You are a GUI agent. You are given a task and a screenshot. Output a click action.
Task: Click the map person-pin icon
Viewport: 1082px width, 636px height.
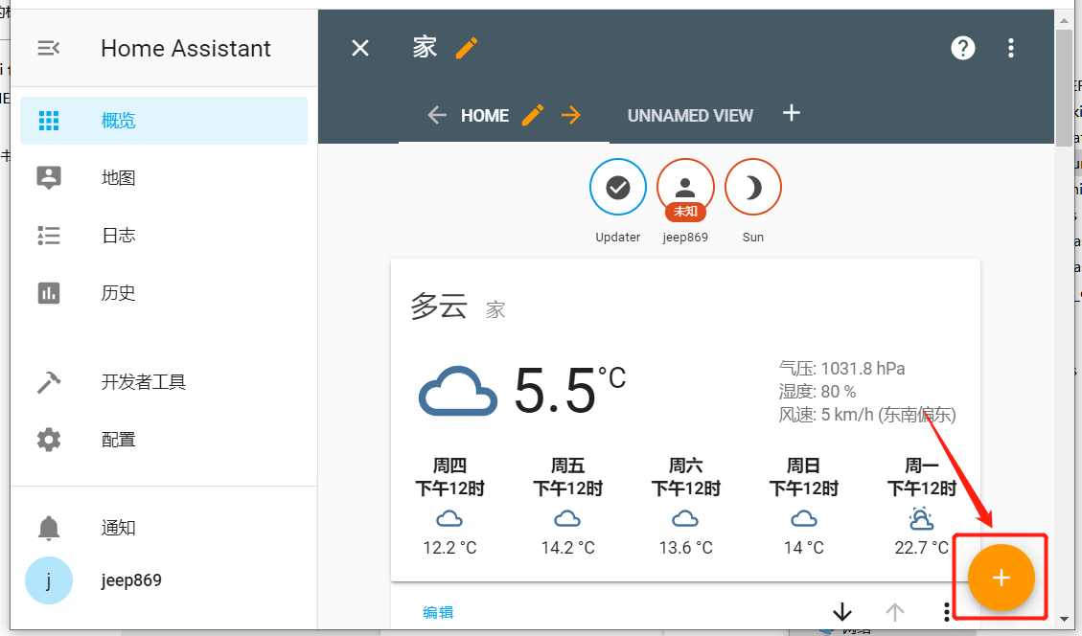(48, 178)
